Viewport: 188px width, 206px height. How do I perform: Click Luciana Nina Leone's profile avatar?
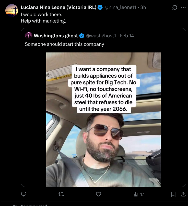click(12, 10)
